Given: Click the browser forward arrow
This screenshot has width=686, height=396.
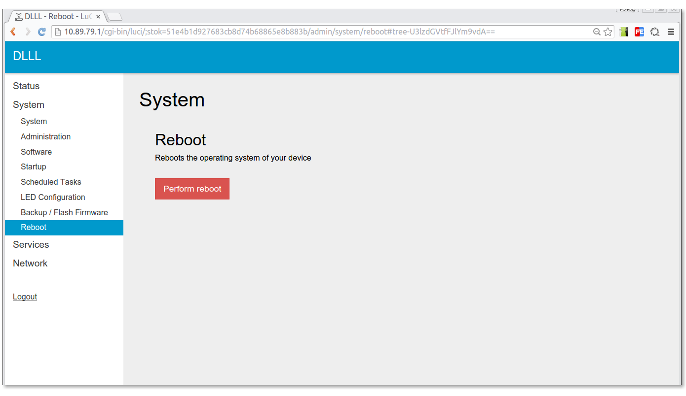Looking at the screenshot, I should [28, 32].
